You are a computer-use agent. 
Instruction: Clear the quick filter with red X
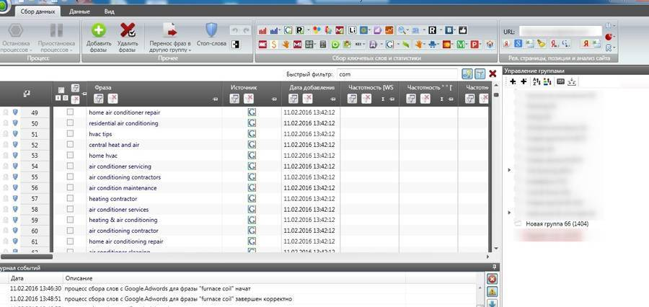tap(493, 74)
